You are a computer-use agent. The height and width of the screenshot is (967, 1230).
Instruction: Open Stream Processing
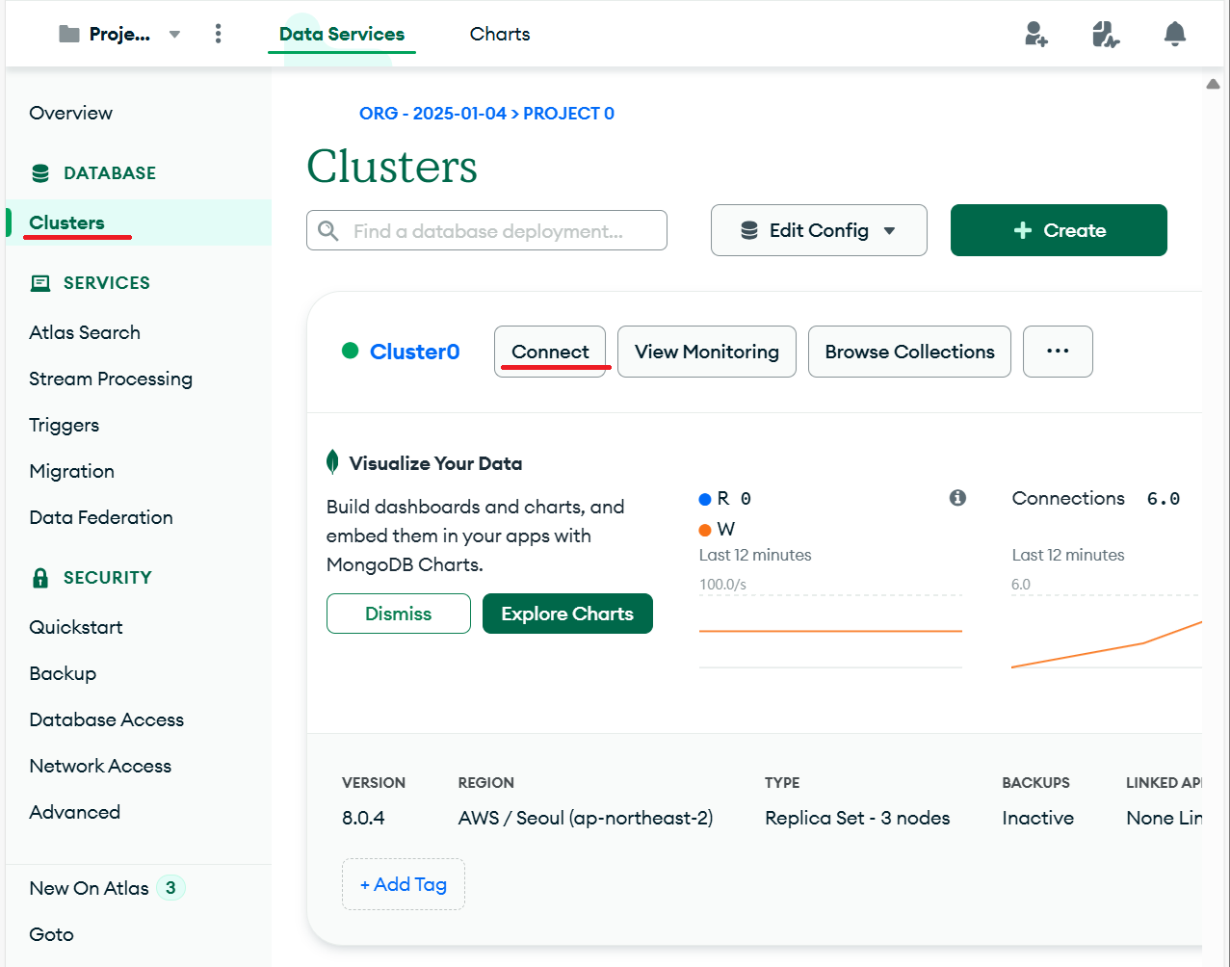pyautogui.click(x=111, y=379)
